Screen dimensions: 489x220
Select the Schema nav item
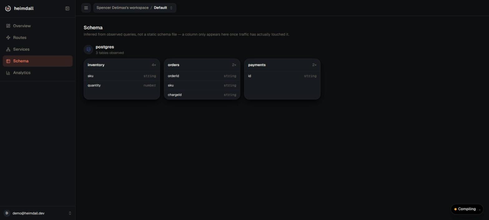(x=38, y=61)
